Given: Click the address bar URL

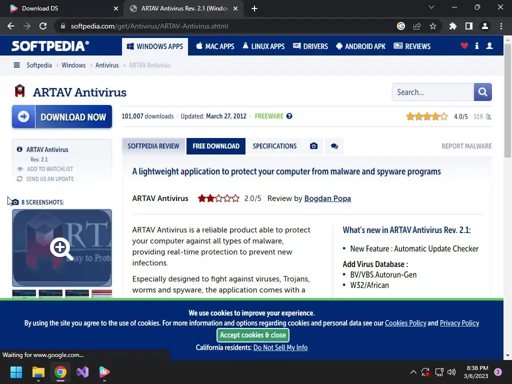Looking at the screenshot, I should (149, 26).
